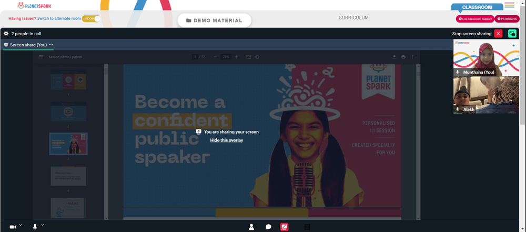Click PDF zoom in plus button
Viewport: 526px width, 232px height.
pyautogui.click(x=237, y=57)
